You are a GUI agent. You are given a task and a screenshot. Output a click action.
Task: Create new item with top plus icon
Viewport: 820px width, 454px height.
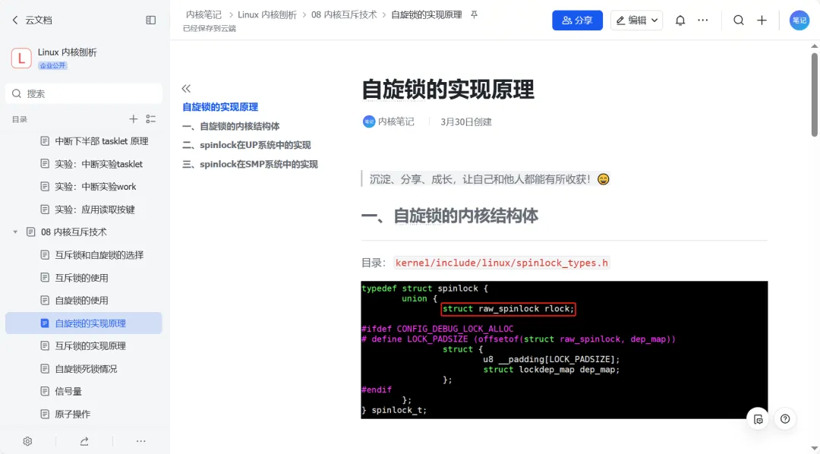[762, 20]
